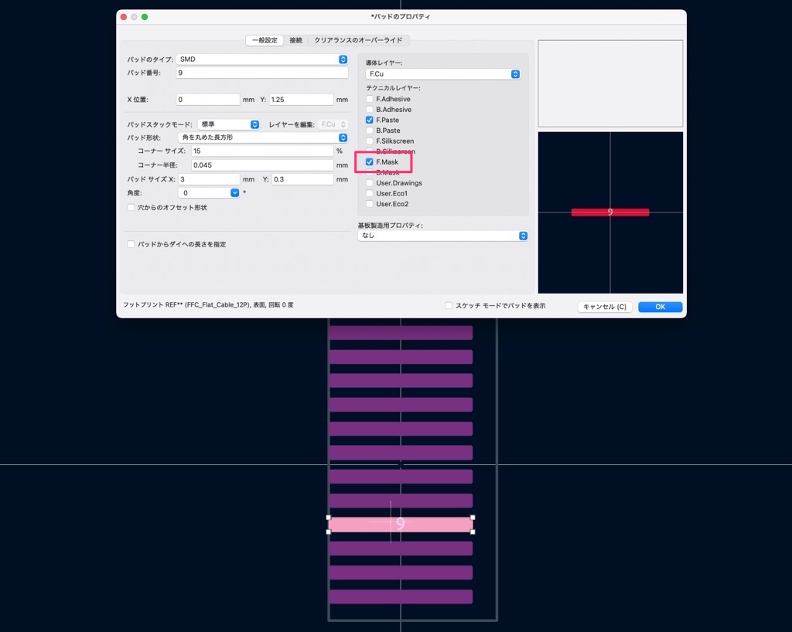
Task: Open the F.Cu copper layer dropdown
Action: point(442,74)
